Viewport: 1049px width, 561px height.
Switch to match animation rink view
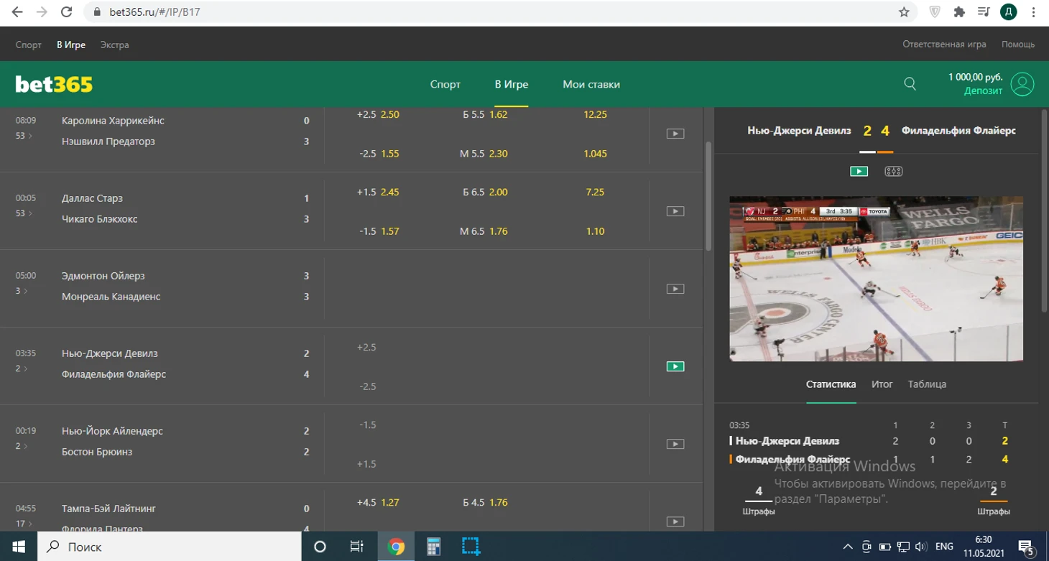tap(893, 171)
